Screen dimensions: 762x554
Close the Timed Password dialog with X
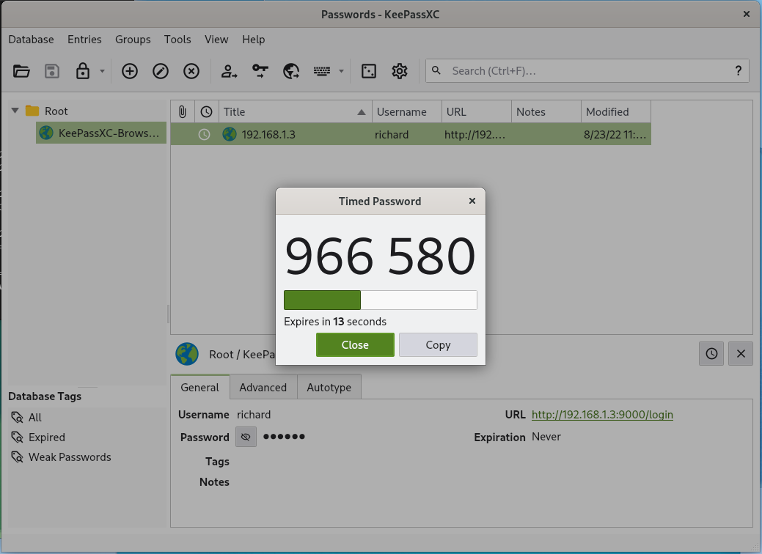pos(472,201)
